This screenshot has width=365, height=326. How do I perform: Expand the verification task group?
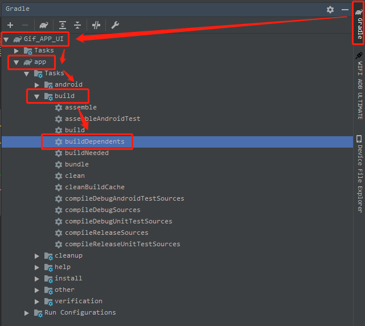(x=37, y=301)
